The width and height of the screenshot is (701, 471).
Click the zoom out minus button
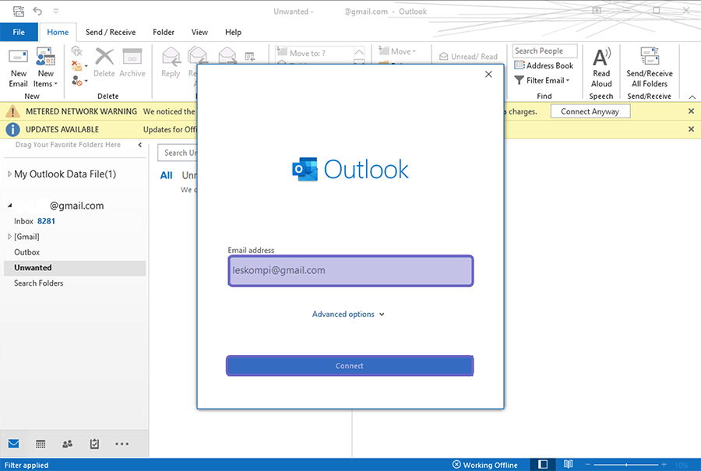pos(588,465)
